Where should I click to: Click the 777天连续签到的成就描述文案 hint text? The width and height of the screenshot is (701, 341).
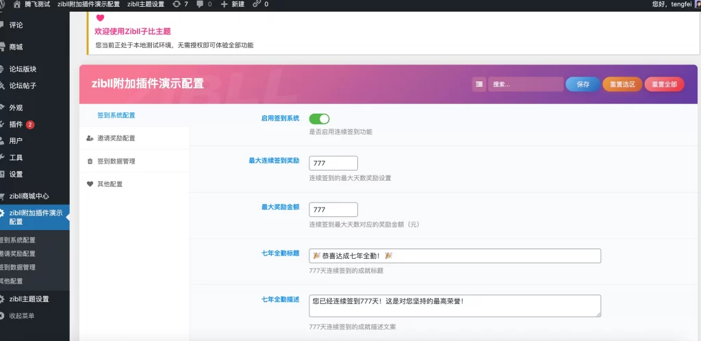tap(353, 327)
